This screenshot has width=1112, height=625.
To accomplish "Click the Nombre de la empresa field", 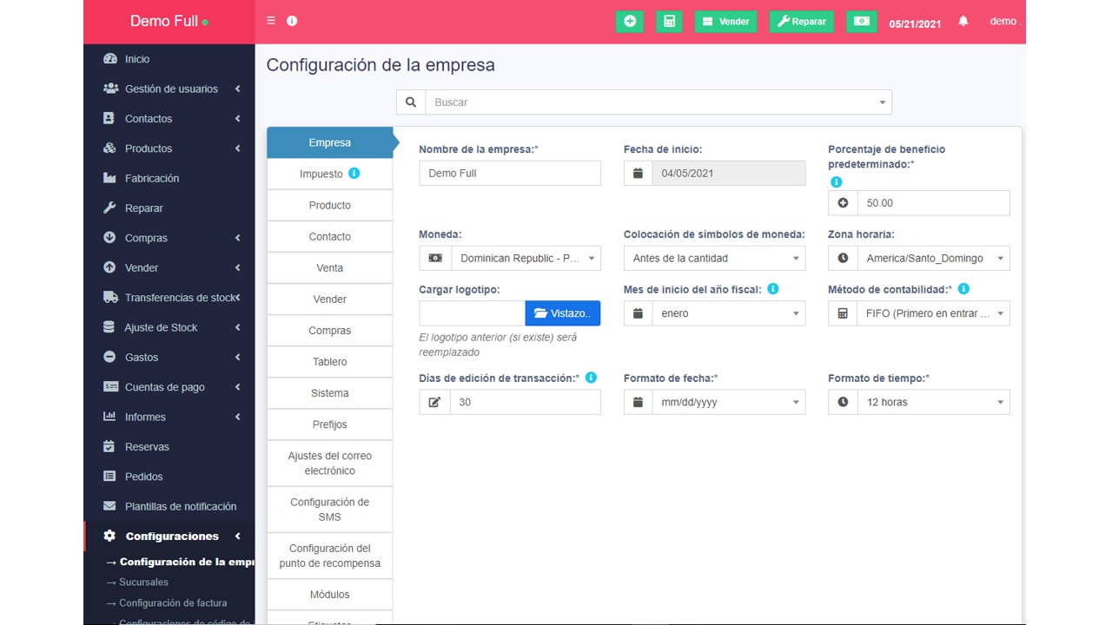I will (510, 173).
